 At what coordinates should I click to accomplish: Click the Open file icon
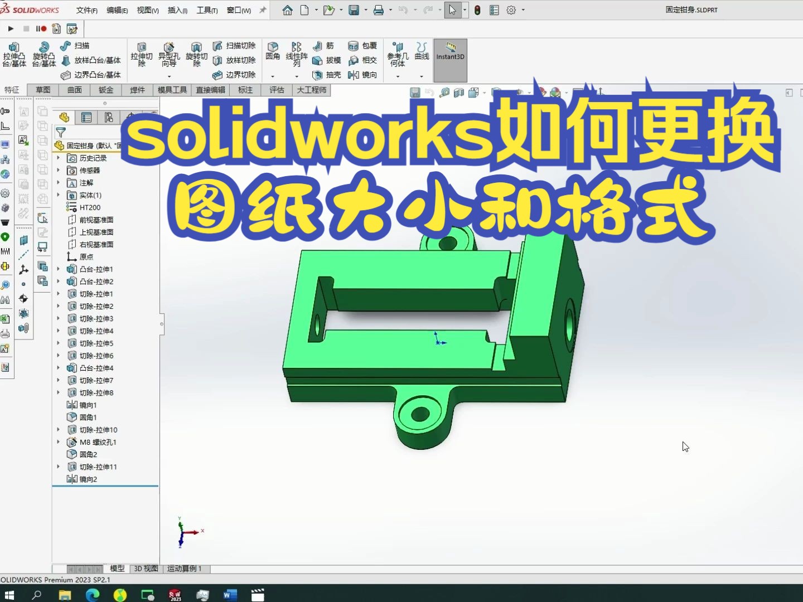(x=328, y=10)
